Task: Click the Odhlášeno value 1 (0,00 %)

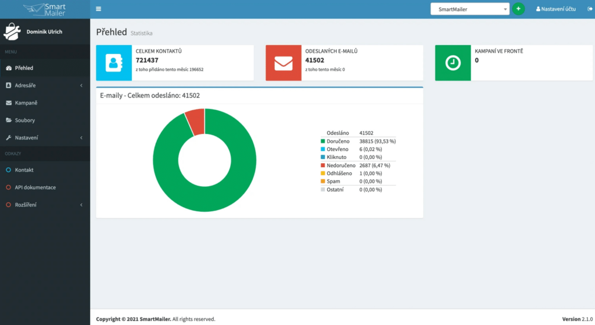Action: (x=371, y=174)
